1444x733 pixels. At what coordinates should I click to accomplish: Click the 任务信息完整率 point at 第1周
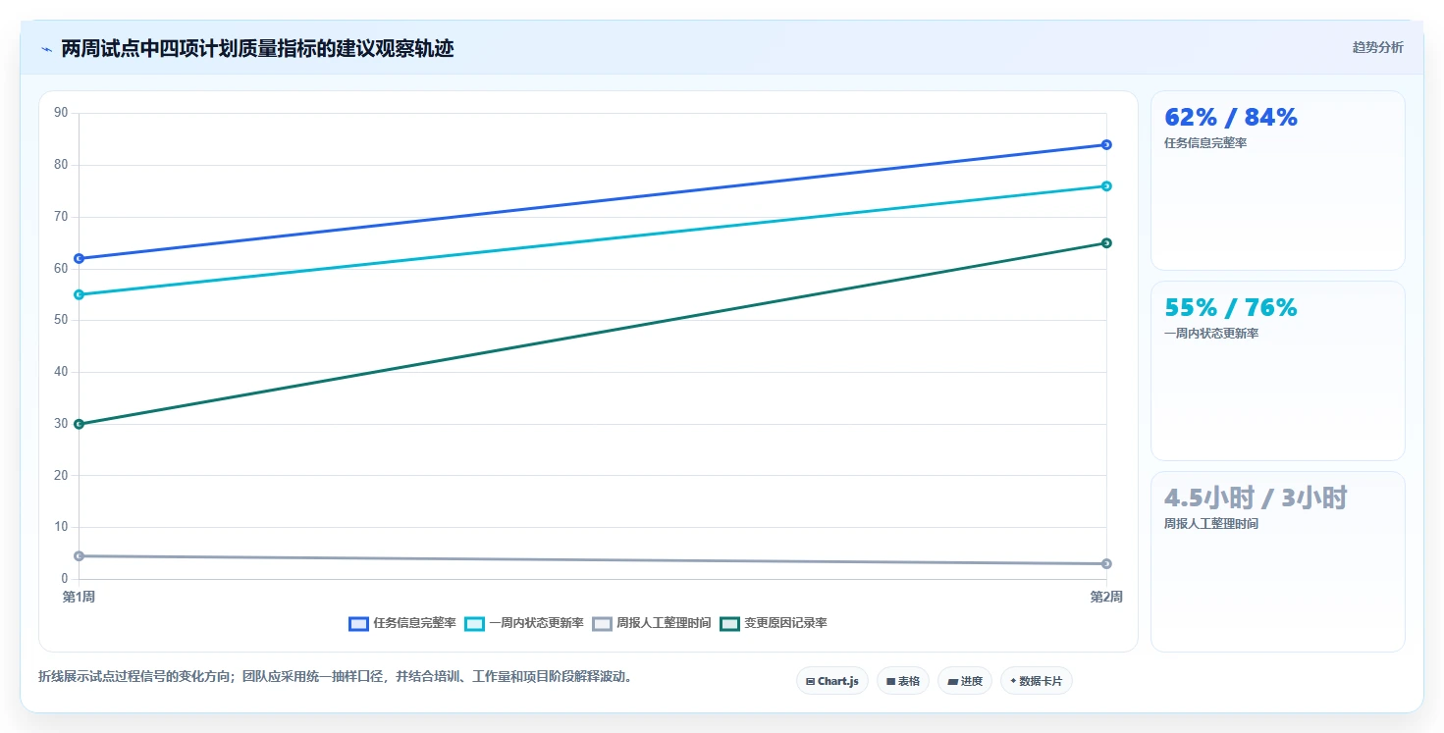pos(80,258)
